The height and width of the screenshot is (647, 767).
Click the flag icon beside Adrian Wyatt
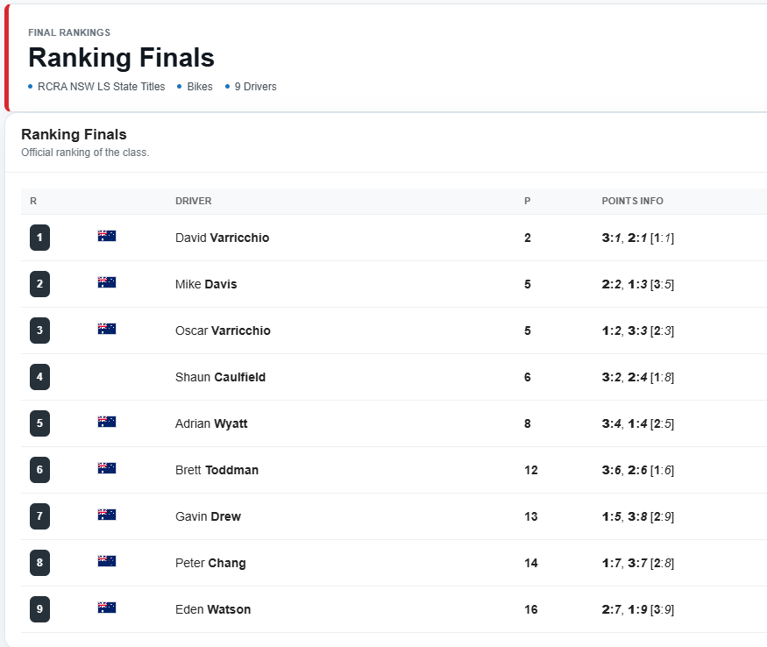pyautogui.click(x=107, y=422)
